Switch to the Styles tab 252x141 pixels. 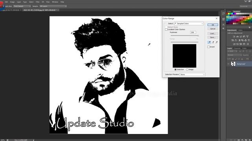point(241,30)
